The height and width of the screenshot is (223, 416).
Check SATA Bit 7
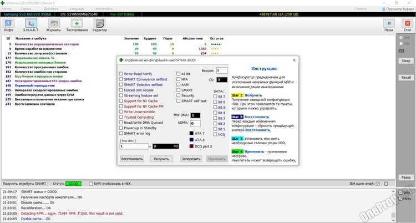coord(215,97)
